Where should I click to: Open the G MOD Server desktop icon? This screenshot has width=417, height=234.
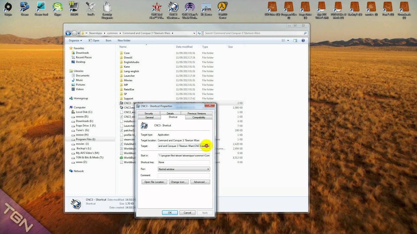[223, 10]
